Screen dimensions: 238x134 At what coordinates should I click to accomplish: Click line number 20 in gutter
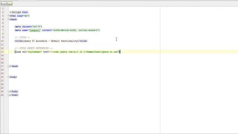(2, 77)
